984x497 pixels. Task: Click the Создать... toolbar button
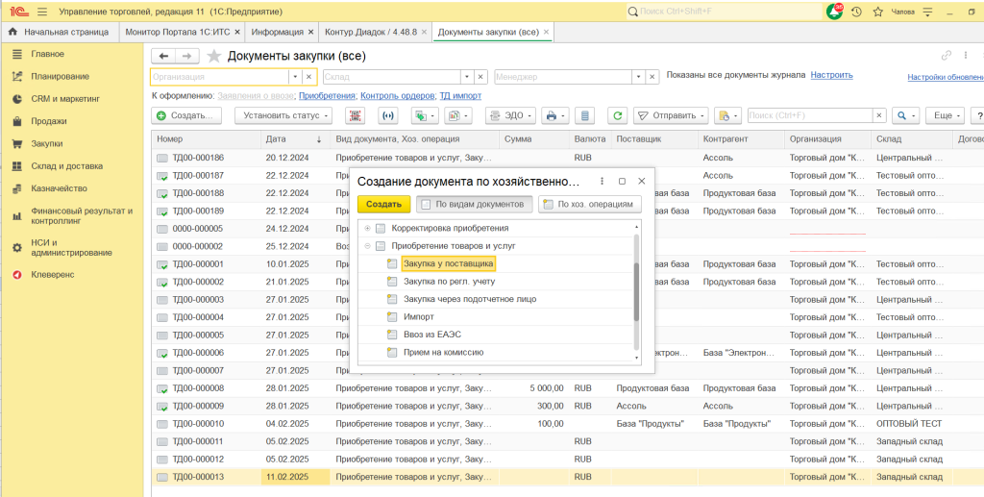pyautogui.click(x=187, y=115)
